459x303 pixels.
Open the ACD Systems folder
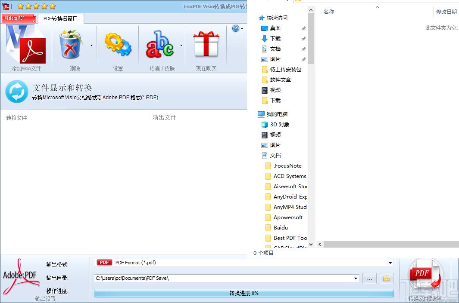click(x=286, y=176)
